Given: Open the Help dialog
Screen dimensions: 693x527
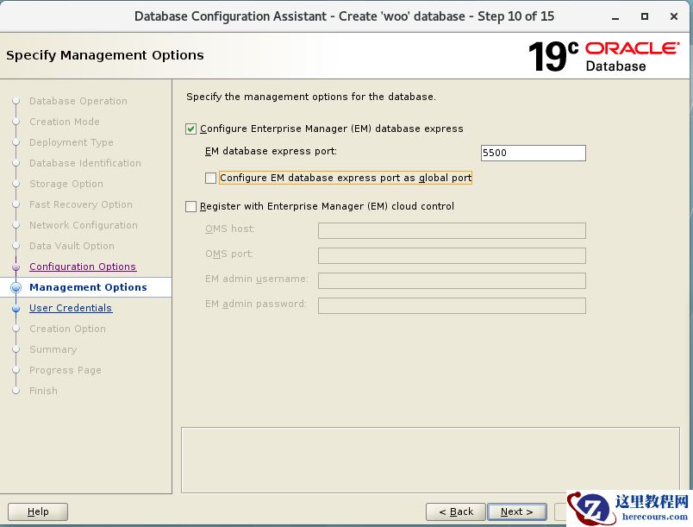Looking at the screenshot, I should tap(38, 512).
